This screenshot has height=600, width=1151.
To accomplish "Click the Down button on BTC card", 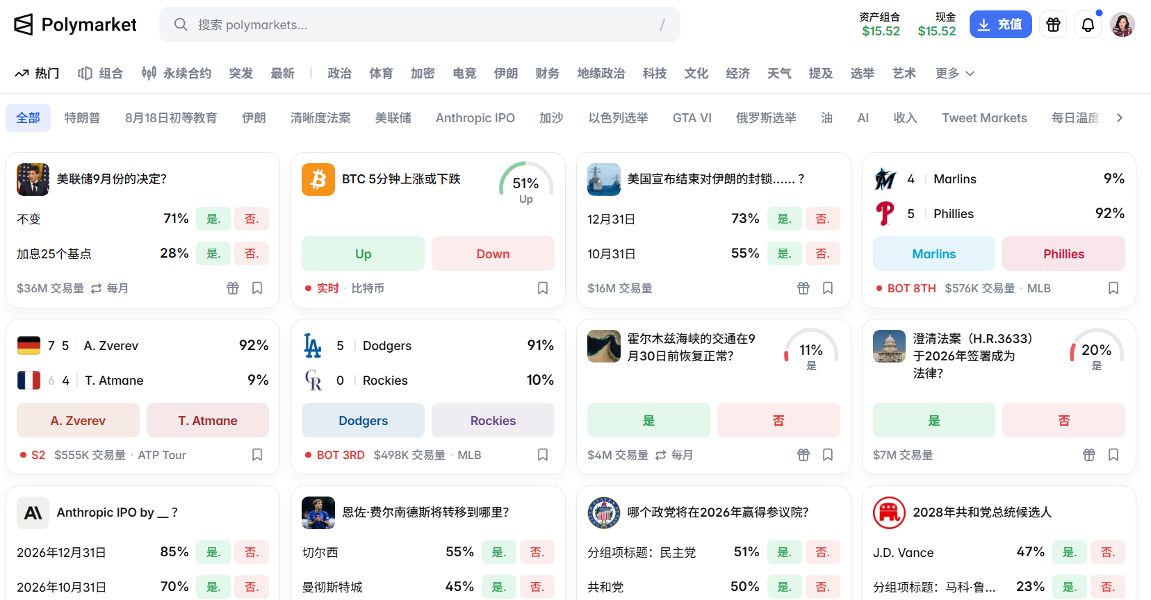I will 493,253.
